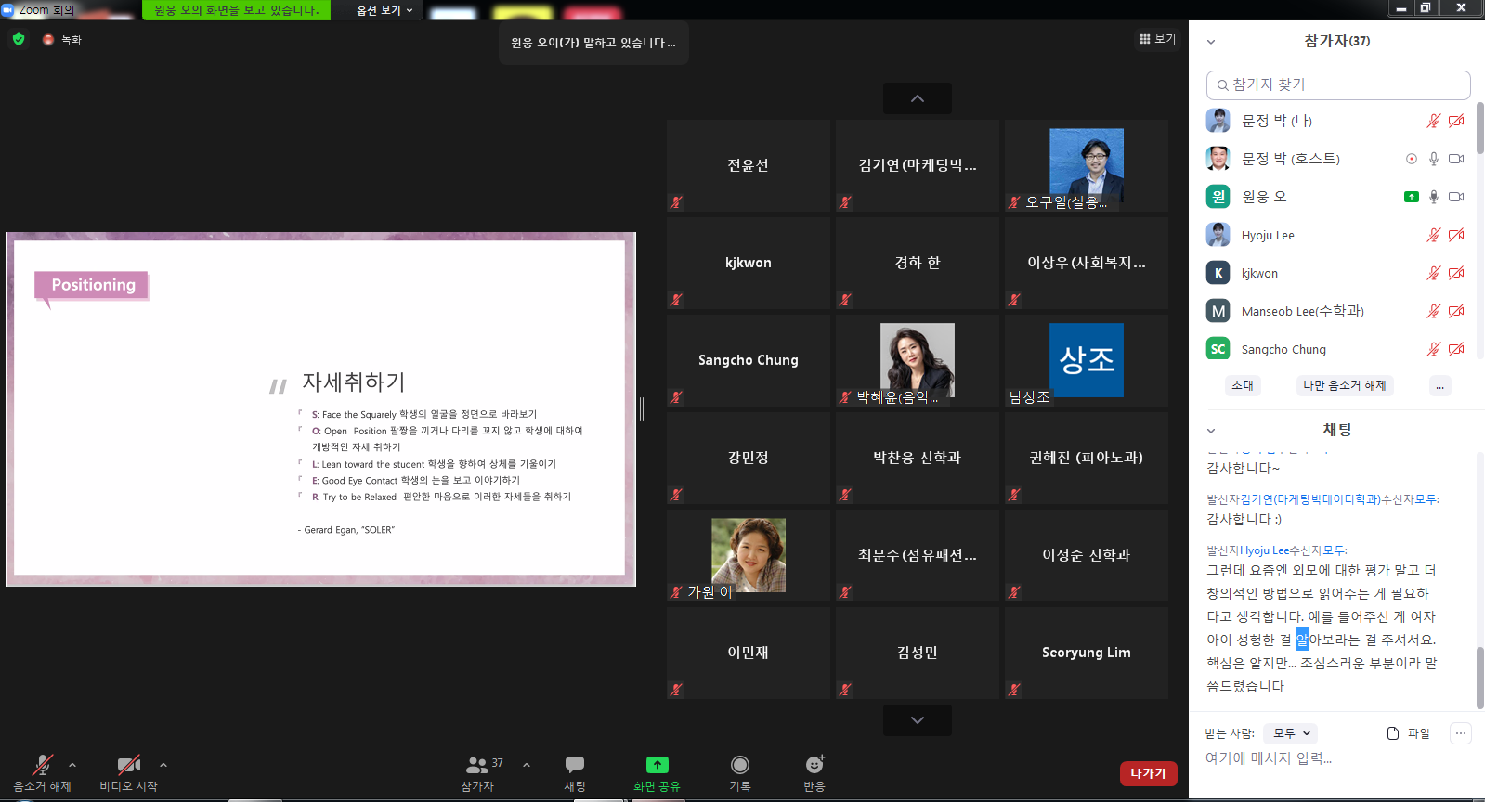1485x802 pixels.
Task: Click the 초대 invite button
Action: coord(1242,385)
